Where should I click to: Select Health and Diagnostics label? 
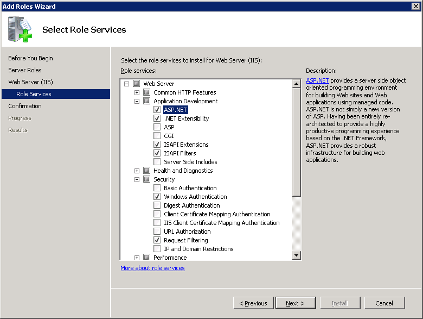[x=183, y=171]
